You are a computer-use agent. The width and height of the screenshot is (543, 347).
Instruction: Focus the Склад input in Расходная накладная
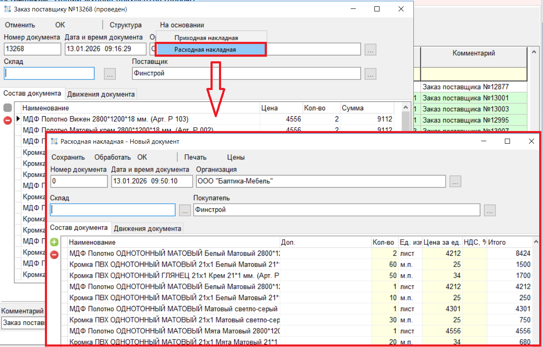pyautogui.click(x=112, y=210)
